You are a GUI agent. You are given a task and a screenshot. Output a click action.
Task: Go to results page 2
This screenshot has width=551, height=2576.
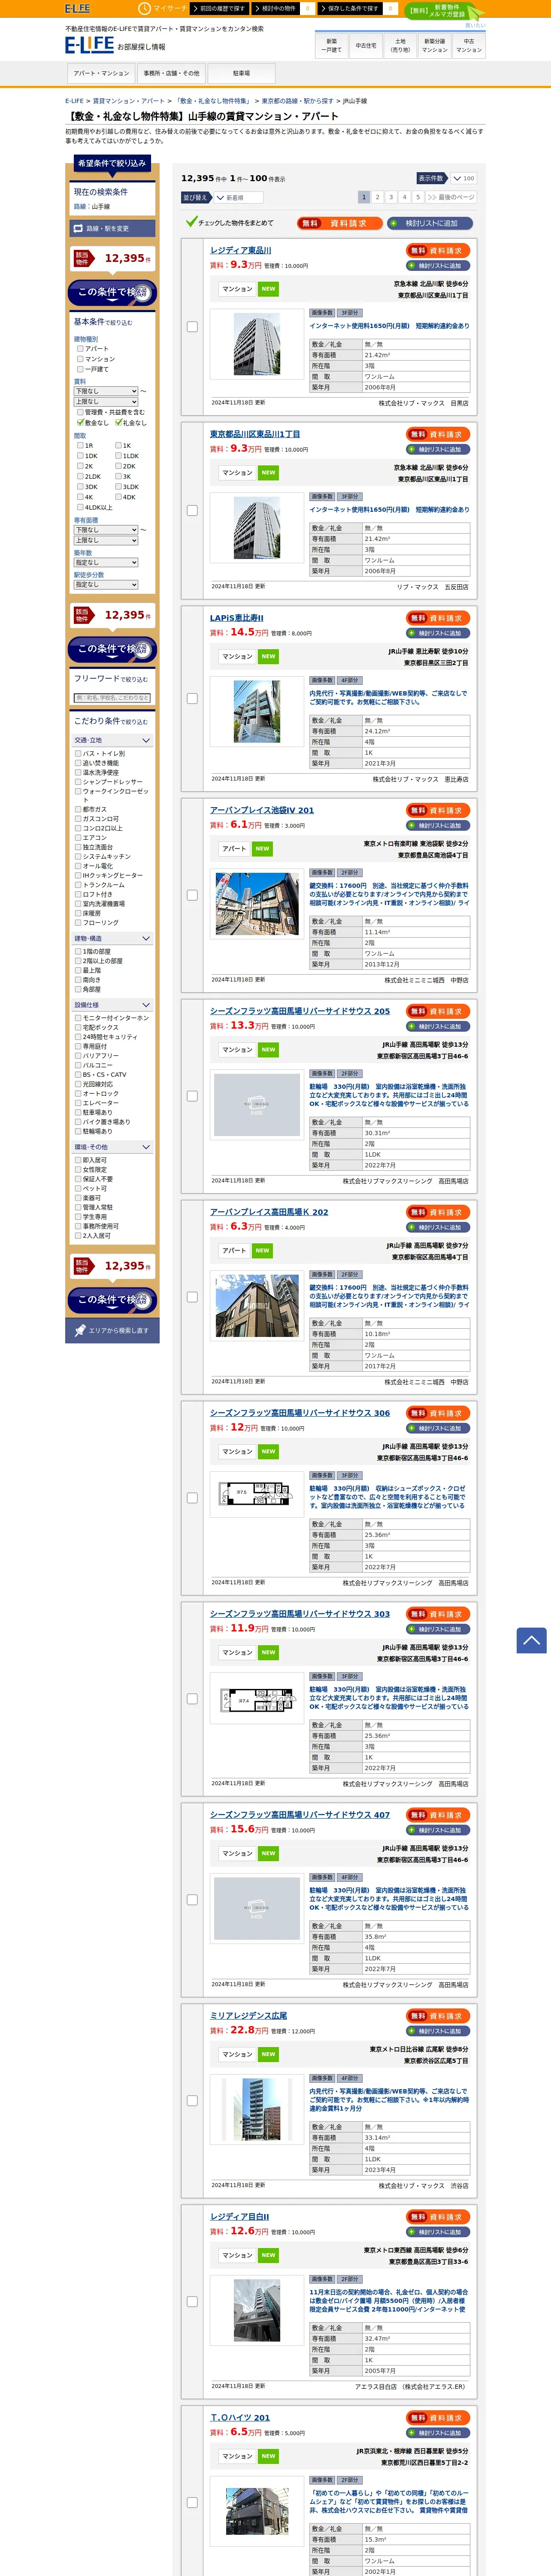[377, 197]
